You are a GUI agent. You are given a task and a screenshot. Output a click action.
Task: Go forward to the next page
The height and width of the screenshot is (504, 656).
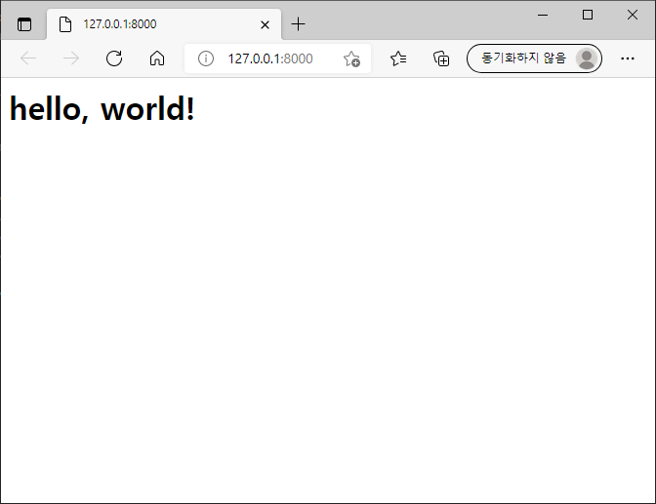(x=71, y=58)
